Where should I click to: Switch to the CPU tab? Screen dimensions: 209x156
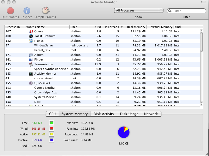click(52, 114)
